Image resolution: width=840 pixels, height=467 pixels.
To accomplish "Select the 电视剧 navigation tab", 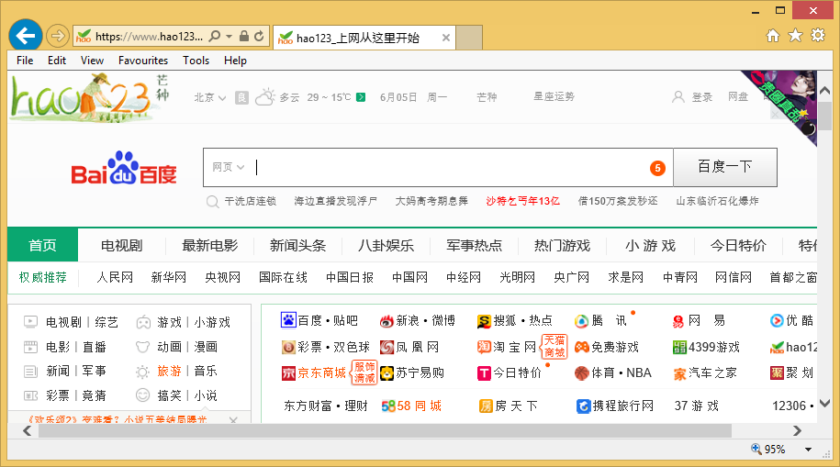I will pyautogui.click(x=121, y=245).
